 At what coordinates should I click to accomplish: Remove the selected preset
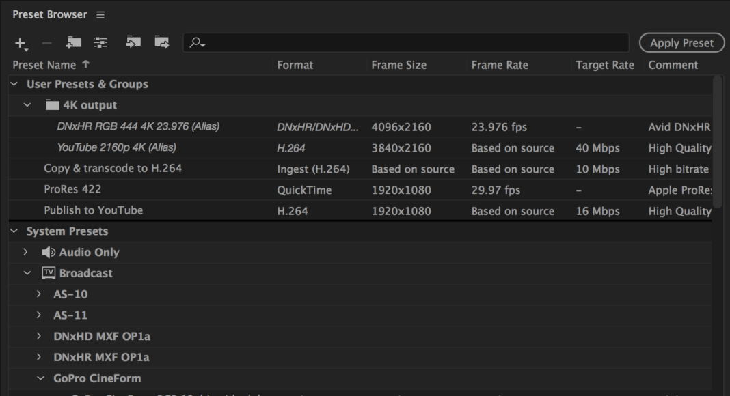point(46,42)
